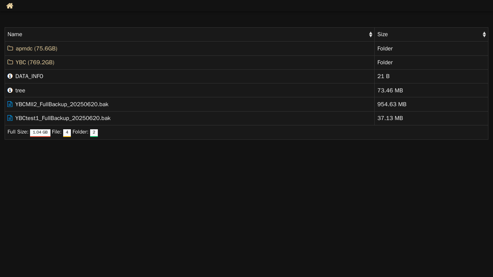Open the apmdc (75.6GB) folder
Viewport: 493px width, 277px height.
(x=37, y=48)
